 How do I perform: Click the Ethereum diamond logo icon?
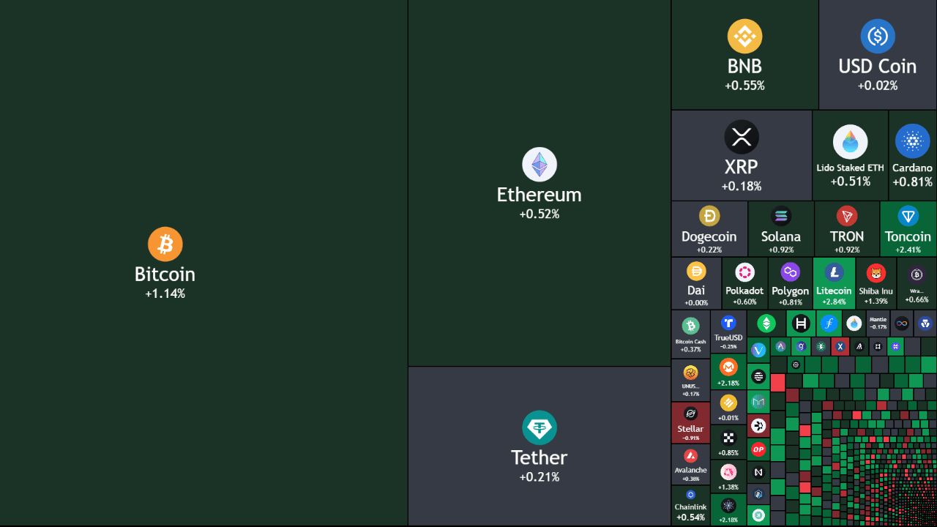tap(540, 165)
